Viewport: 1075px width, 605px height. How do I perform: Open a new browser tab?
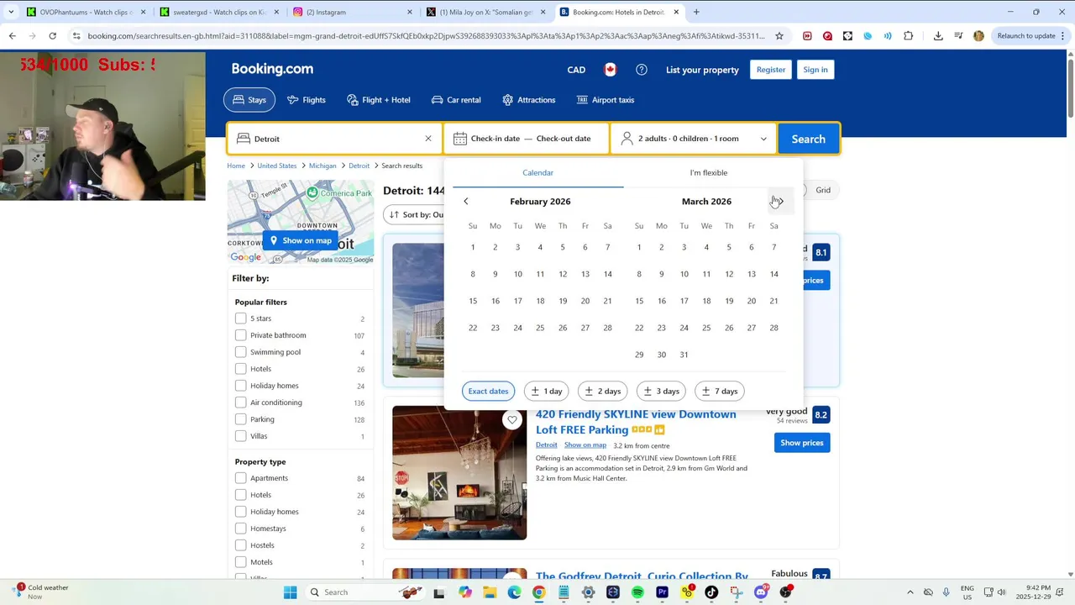[x=696, y=12]
